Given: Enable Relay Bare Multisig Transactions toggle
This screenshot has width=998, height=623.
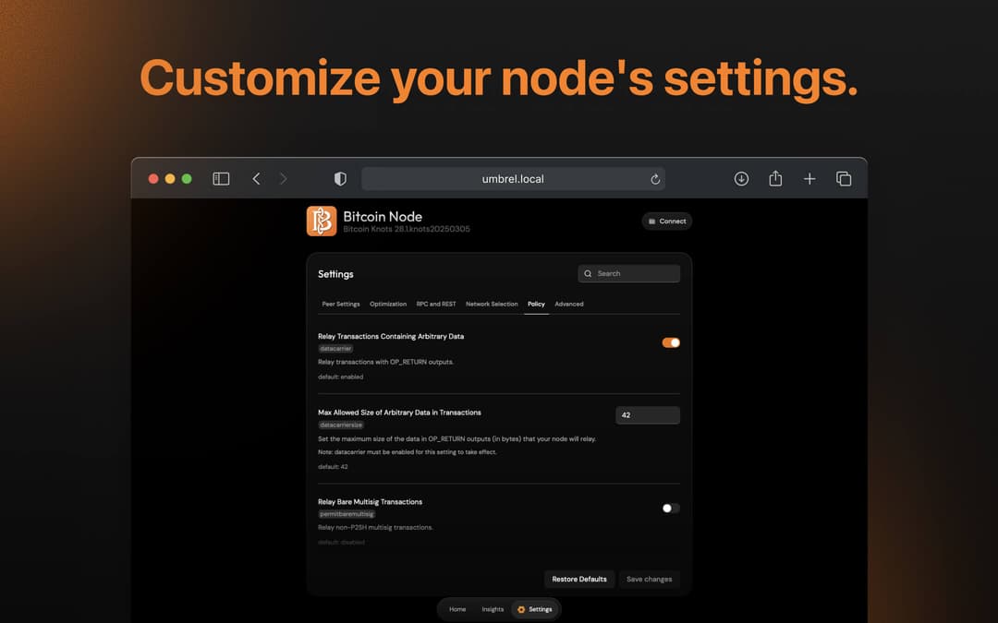Looking at the screenshot, I should [671, 508].
